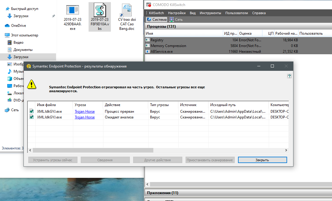Open OneDrive in the sidebar
The height and width of the screenshot is (201, 332).
pyautogui.click(x=19, y=25)
